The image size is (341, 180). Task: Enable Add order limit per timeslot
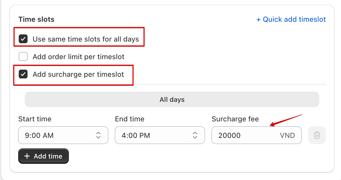23,56
